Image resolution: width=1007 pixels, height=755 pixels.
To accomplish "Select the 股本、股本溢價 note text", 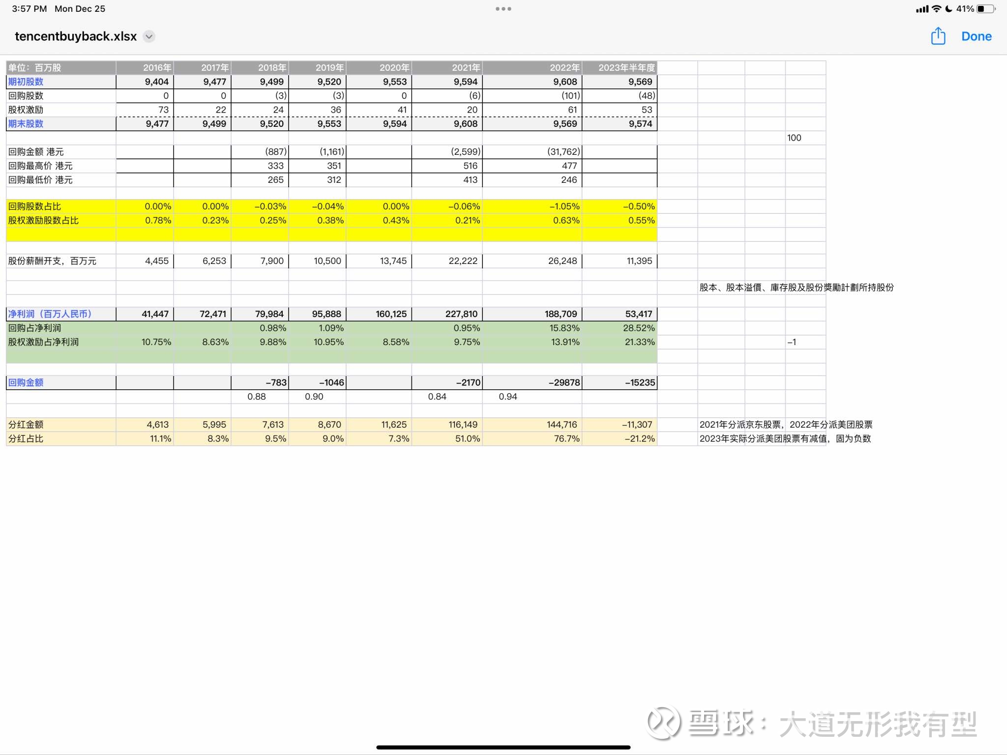I will [797, 288].
